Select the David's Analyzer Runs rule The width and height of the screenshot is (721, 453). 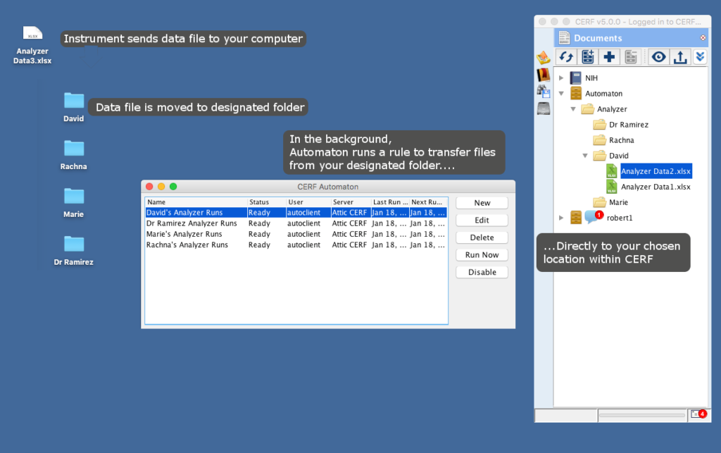tap(296, 213)
